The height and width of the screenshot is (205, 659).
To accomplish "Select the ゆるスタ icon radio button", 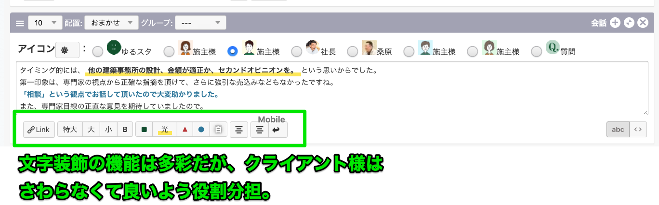I will [97, 51].
